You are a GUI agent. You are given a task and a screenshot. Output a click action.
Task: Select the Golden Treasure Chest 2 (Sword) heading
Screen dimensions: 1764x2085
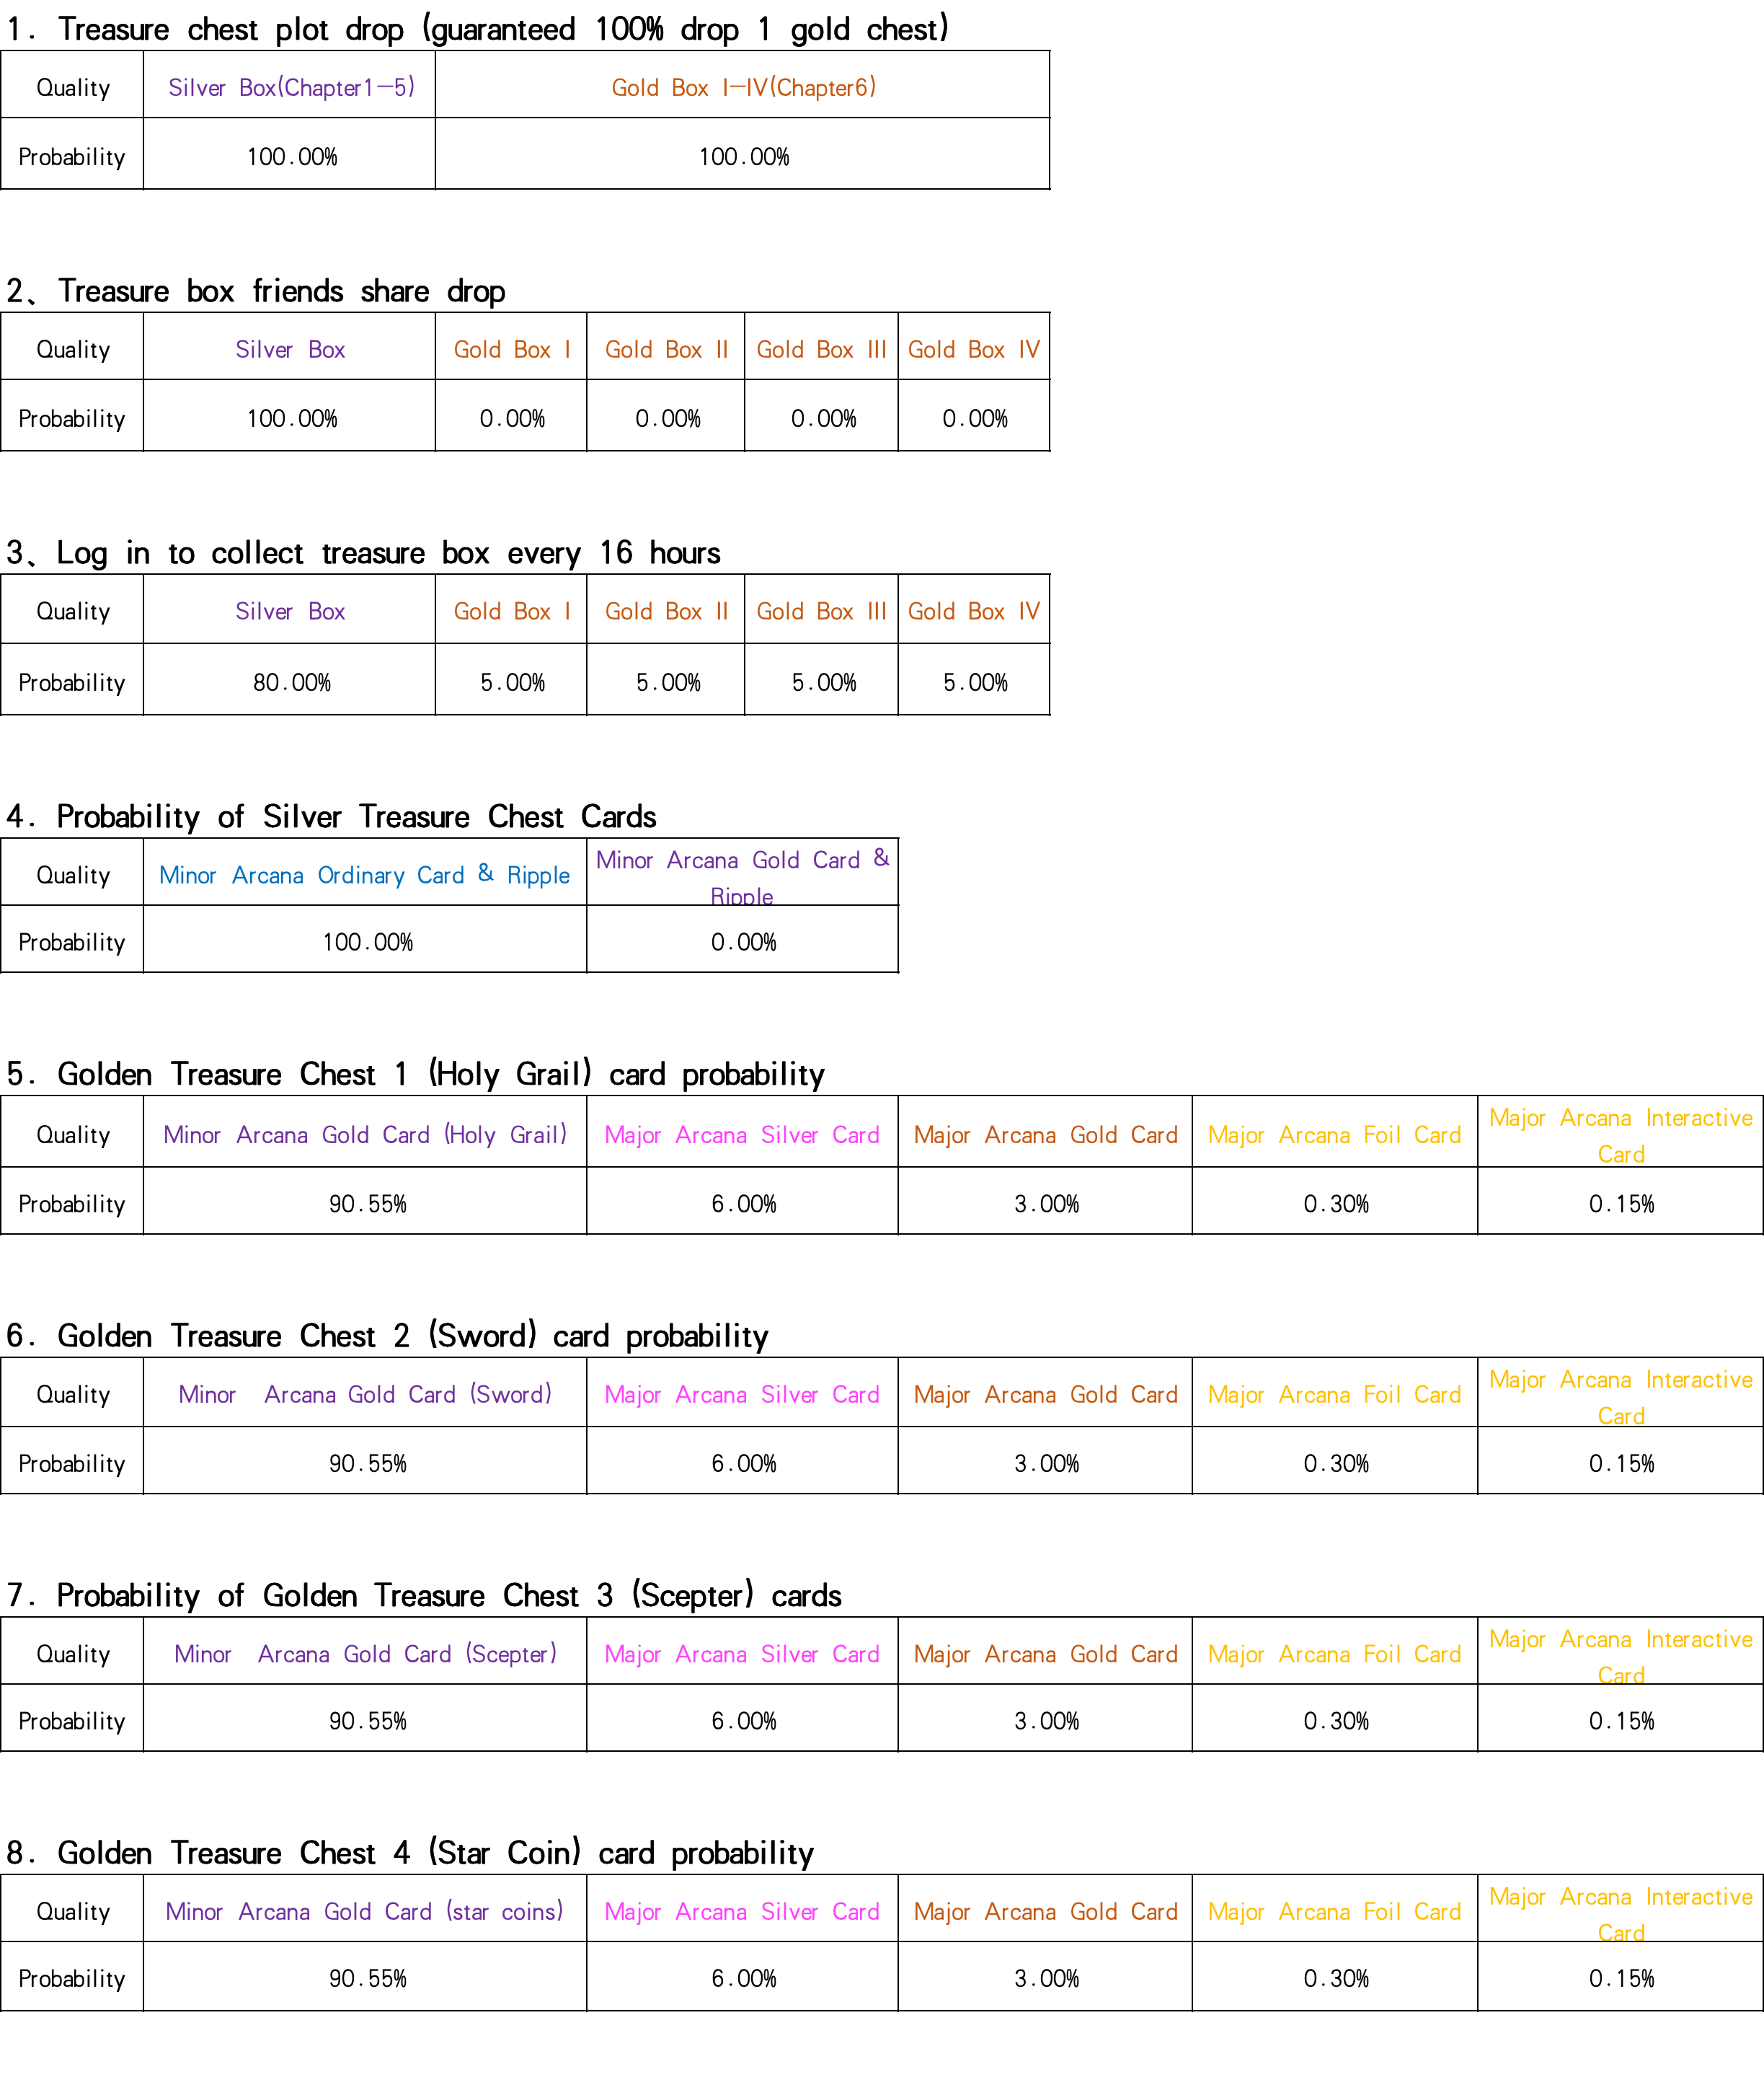[x=387, y=1336]
